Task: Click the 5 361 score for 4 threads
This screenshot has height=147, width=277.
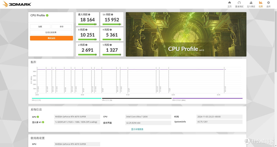Action: click(x=112, y=35)
